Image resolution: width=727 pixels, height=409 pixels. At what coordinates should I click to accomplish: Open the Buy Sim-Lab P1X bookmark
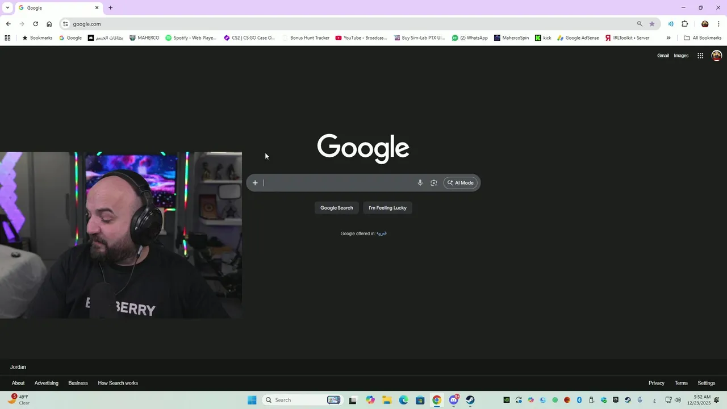(420, 38)
